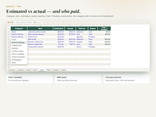The image size is (156, 117).
Task: Select the Drinks & ice cell
Action: tap(40, 37)
